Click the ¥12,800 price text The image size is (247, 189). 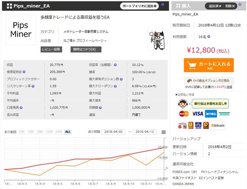(x=201, y=50)
